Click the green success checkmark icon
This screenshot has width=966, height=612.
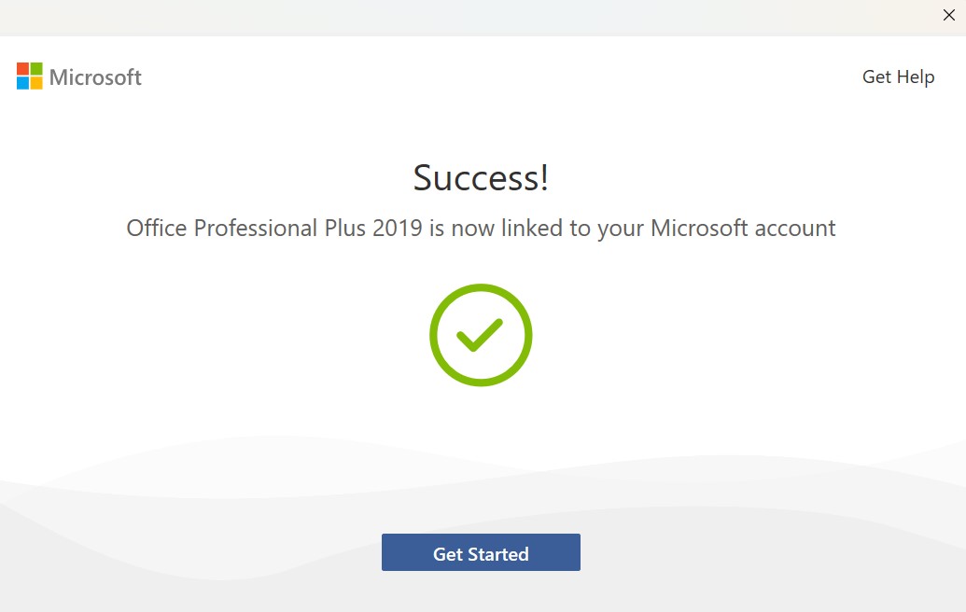point(481,335)
